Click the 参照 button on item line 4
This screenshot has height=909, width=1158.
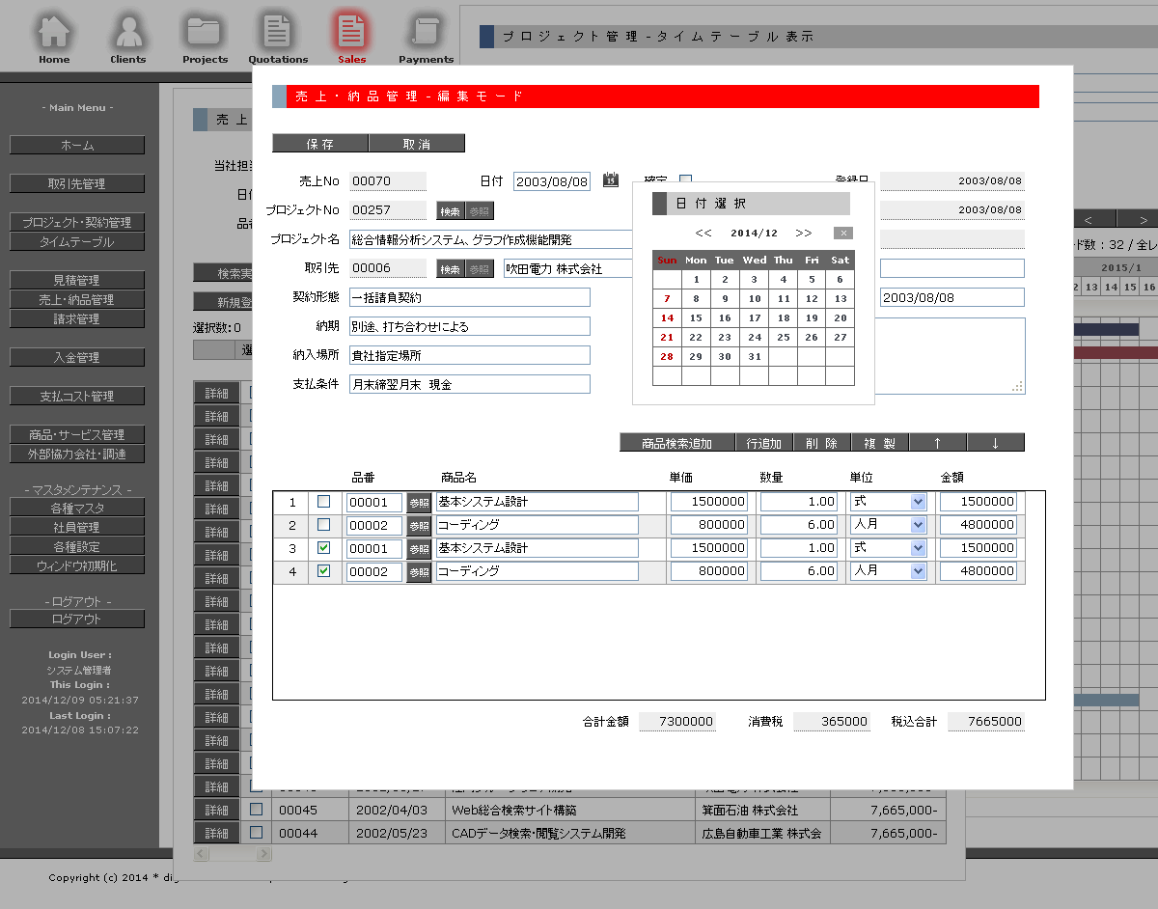(x=419, y=571)
